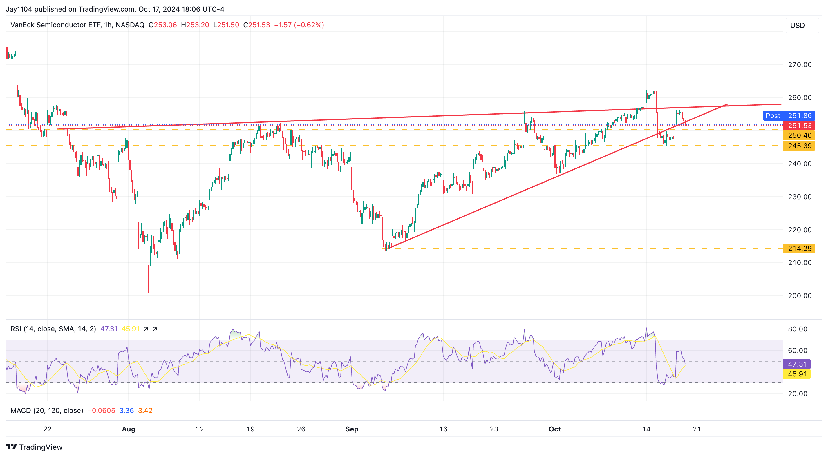
Task: Click the 60.00 RSI axis label
Action: [798, 351]
